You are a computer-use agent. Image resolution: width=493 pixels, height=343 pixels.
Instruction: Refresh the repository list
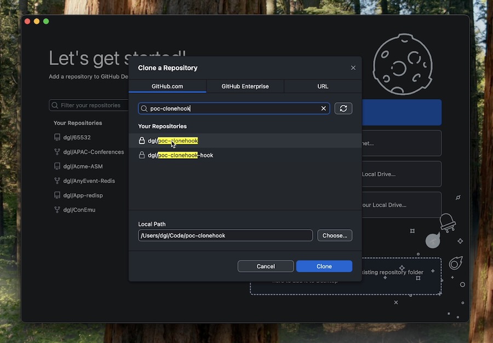[343, 108]
